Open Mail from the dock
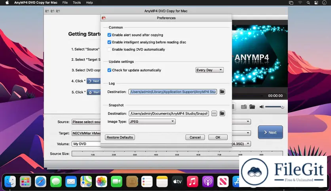The image size is (331, 191). coord(71,181)
